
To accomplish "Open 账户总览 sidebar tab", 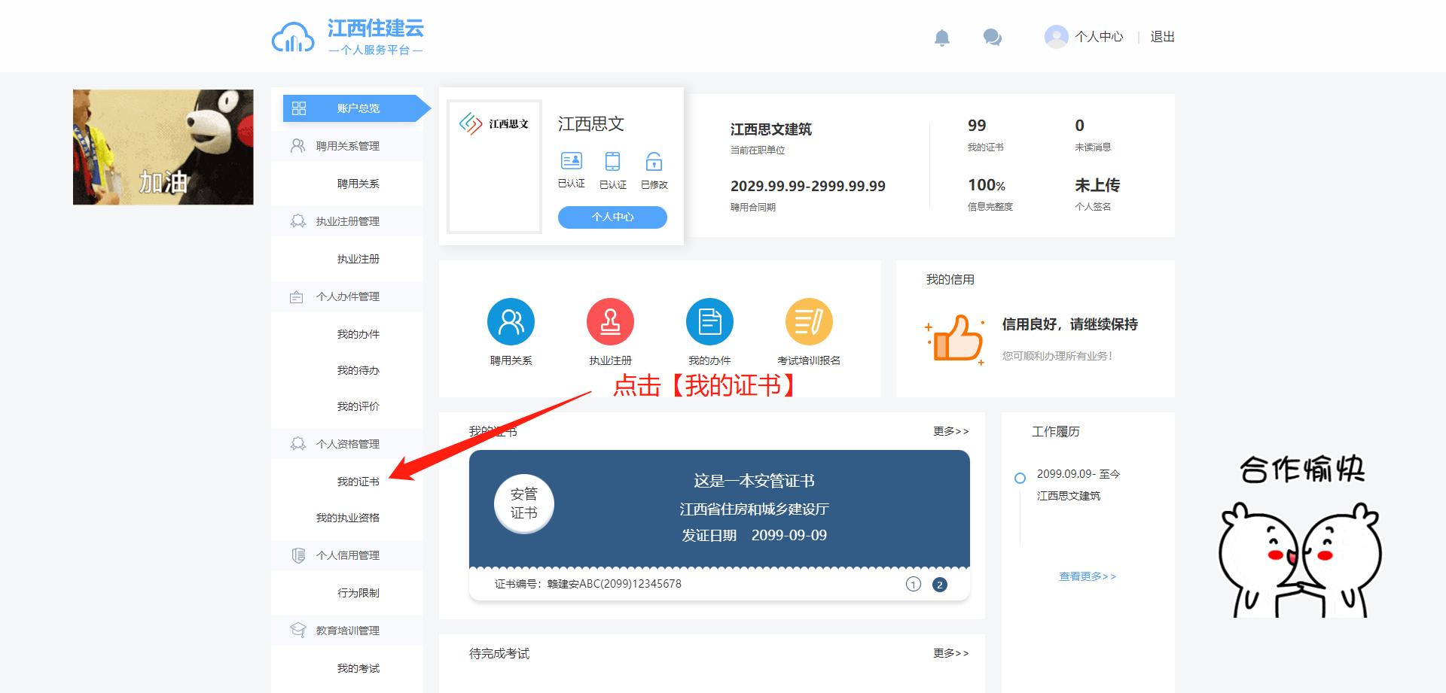I will pyautogui.click(x=358, y=108).
